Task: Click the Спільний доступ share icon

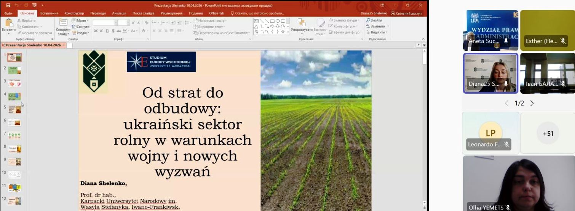Action: click(393, 13)
